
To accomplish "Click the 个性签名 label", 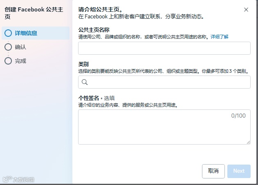I will 89,98.
